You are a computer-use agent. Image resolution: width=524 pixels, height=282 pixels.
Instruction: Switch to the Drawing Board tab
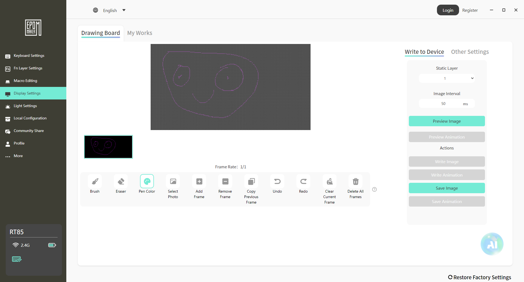click(x=101, y=33)
